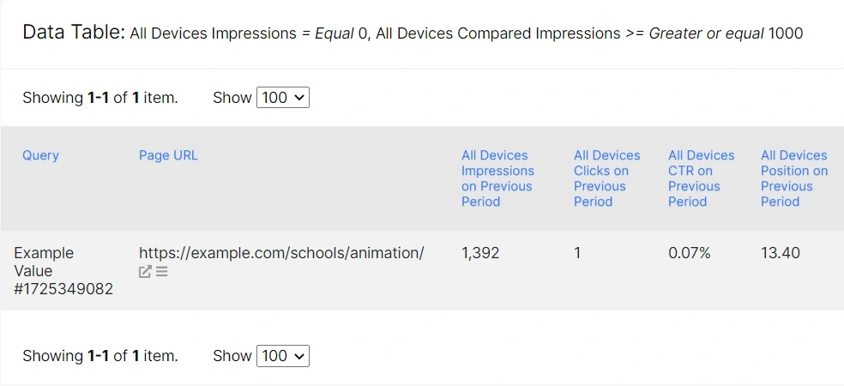Click the top Showing 1-1 of 1 item text
Image resolution: width=844 pixels, height=386 pixels.
click(x=100, y=98)
